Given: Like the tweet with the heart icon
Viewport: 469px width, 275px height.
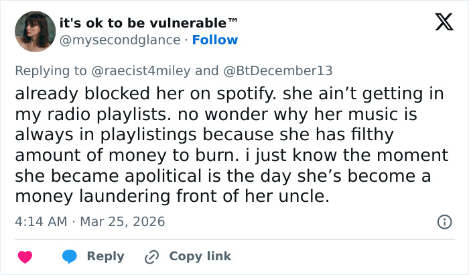Looking at the screenshot, I should click(25, 256).
